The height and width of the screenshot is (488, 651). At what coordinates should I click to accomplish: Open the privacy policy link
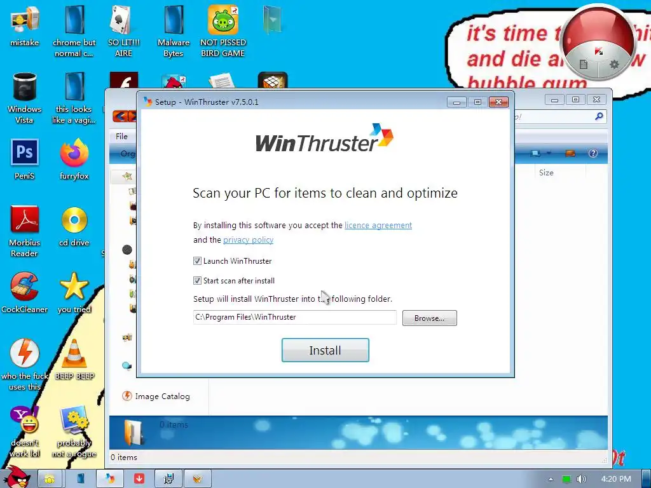249,240
